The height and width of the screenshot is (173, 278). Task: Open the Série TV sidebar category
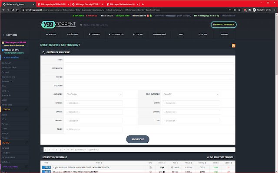point(5,91)
